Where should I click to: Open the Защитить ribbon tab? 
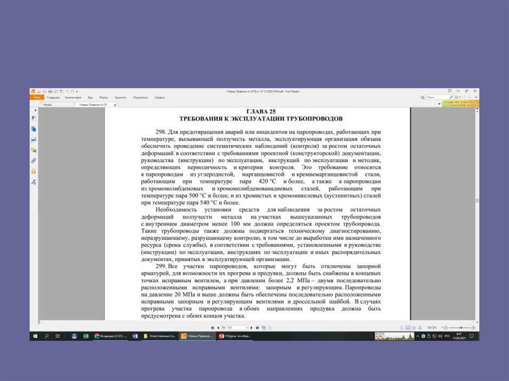tap(120, 97)
